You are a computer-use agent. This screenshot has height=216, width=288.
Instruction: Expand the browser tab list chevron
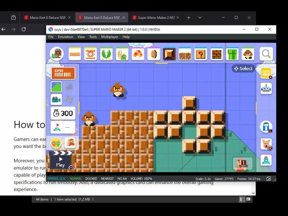point(200,17)
